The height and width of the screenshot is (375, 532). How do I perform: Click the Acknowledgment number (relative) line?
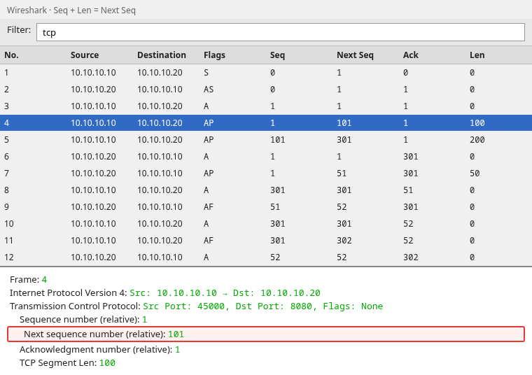(x=99, y=349)
